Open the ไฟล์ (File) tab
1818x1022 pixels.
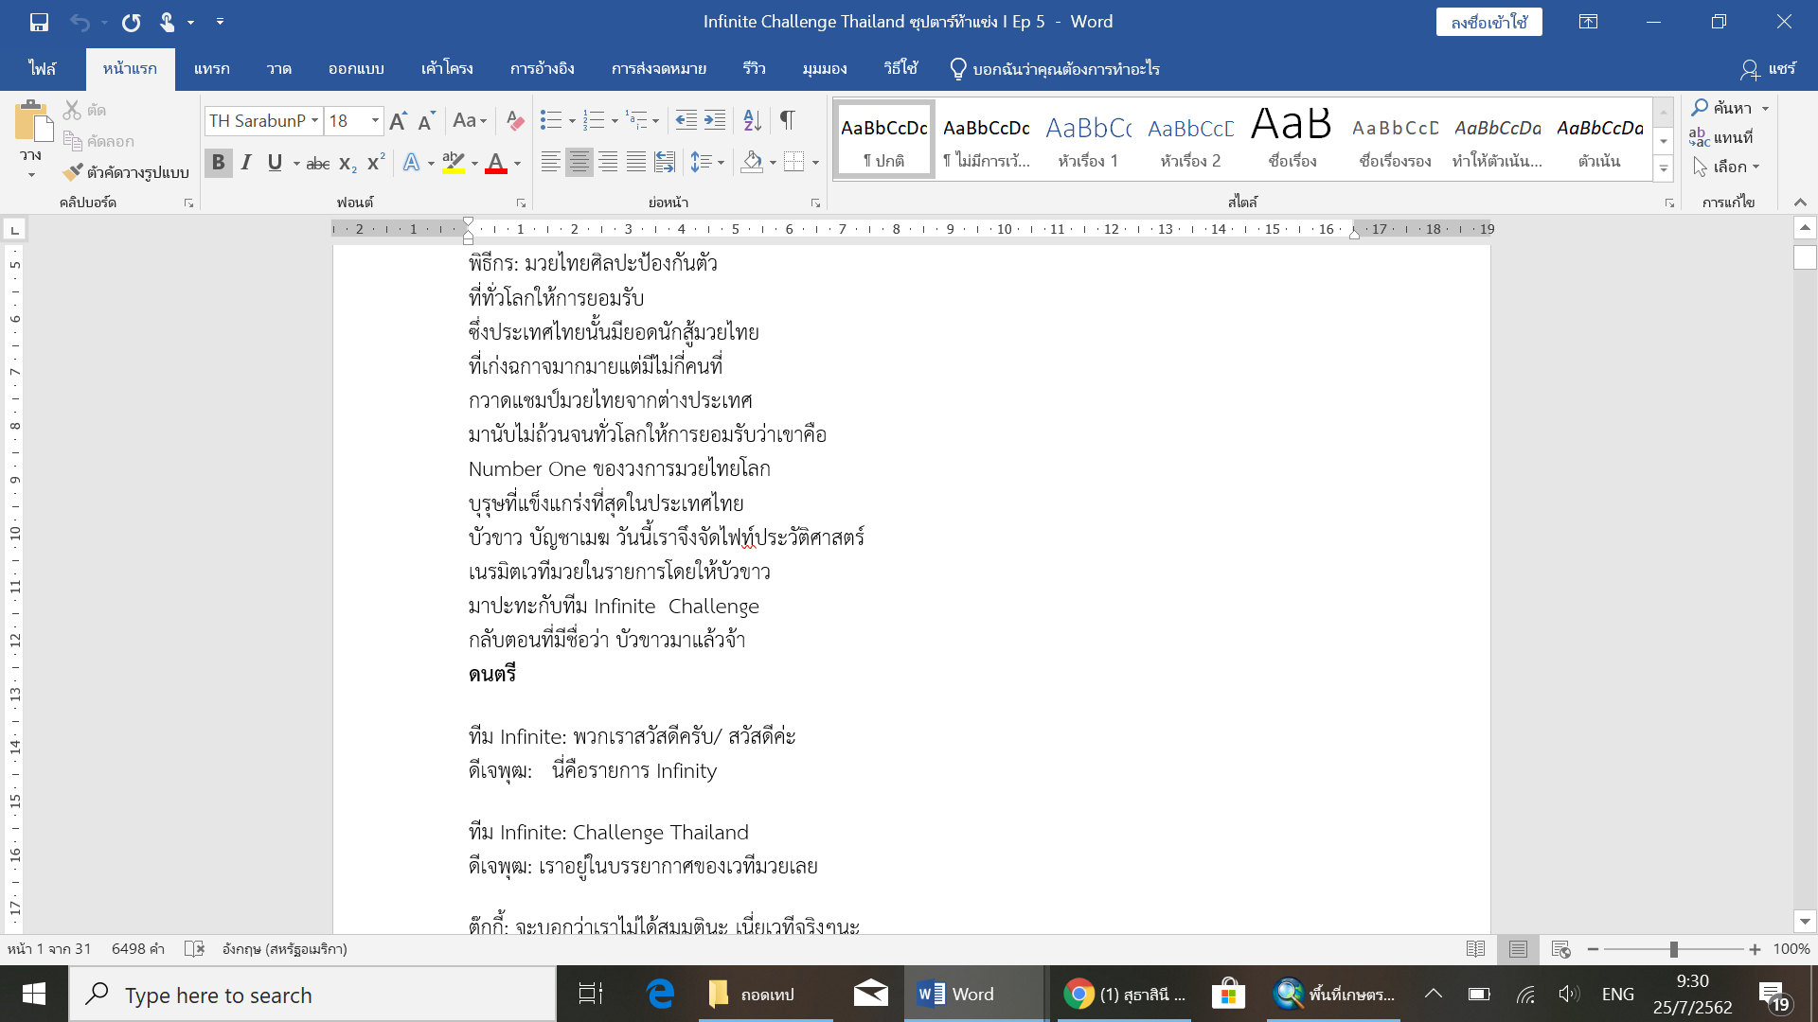point(42,69)
